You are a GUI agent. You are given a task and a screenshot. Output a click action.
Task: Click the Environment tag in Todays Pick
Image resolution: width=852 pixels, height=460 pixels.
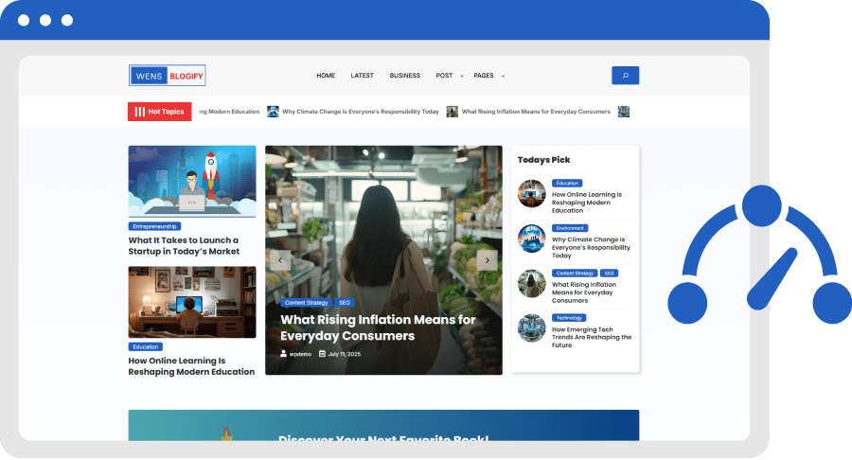click(x=570, y=228)
